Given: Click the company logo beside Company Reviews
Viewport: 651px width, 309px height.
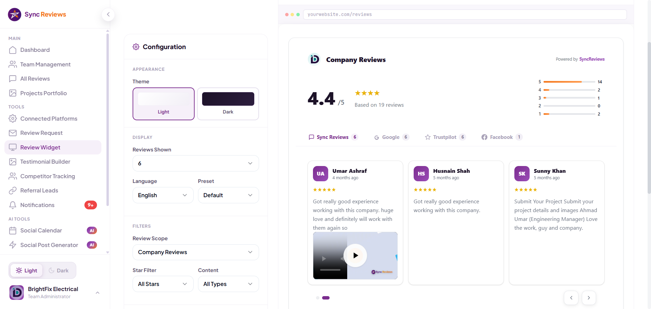Looking at the screenshot, I should pyautogui.click(x=314, y=59).
